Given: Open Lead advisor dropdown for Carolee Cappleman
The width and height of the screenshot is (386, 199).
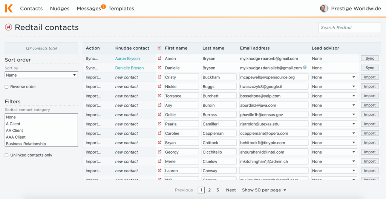Looking at the screenshot, I should point(334,133).
